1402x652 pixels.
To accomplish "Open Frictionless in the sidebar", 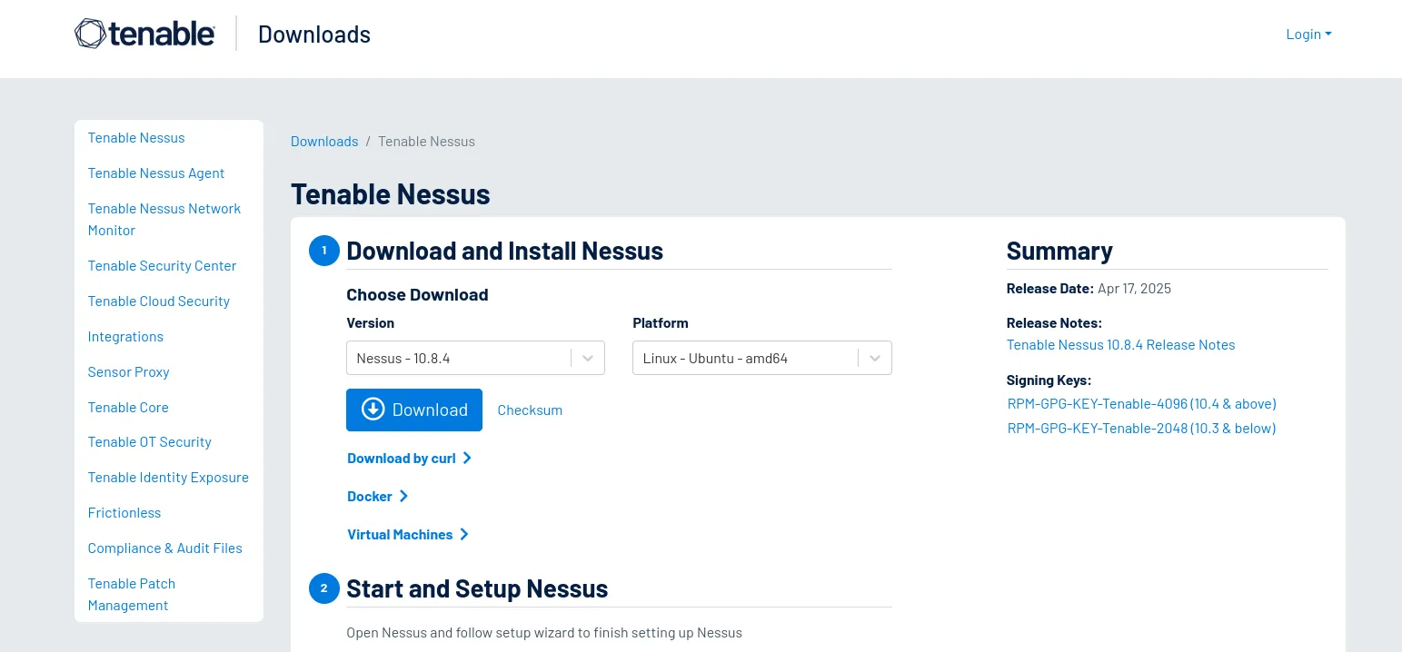I will (x=124, y=513).
